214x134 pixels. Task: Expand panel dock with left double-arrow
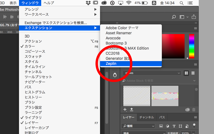click(117, 23)
